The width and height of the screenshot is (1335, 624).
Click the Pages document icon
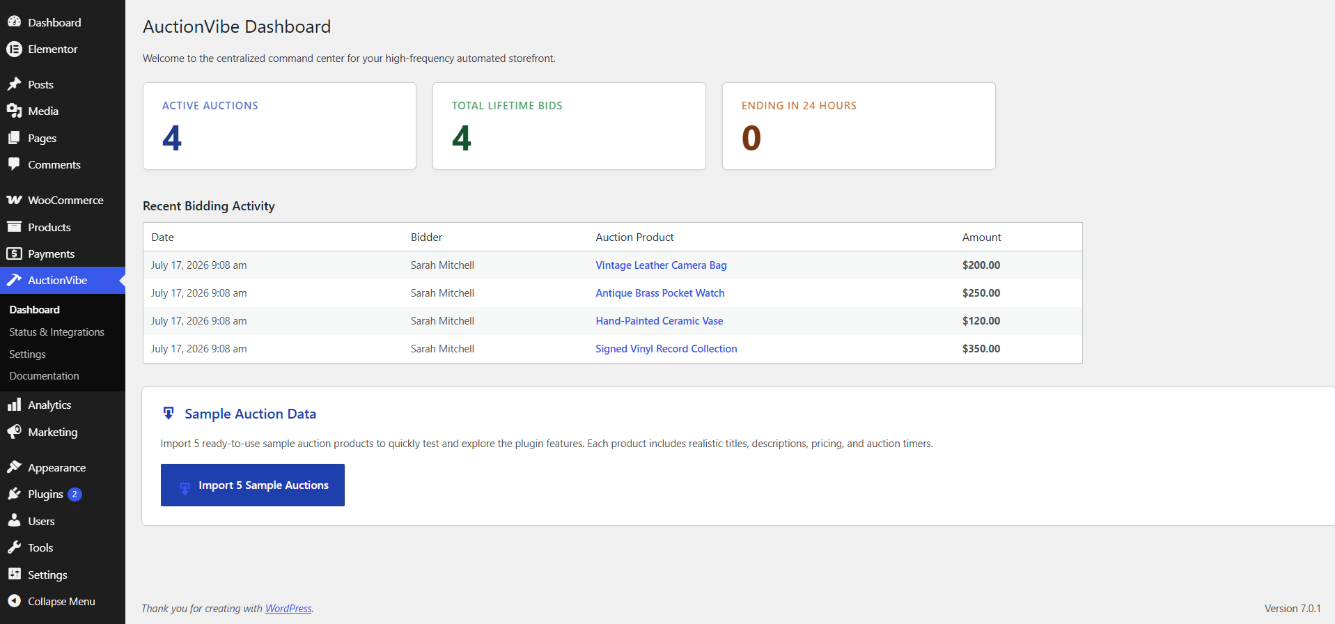14,138
